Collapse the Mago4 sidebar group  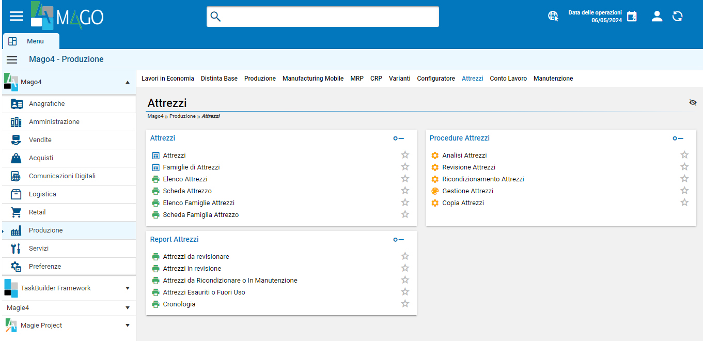pos(128,82)
